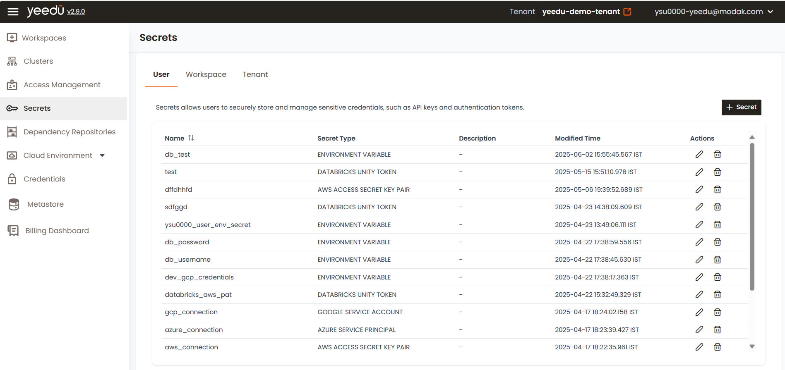Click the Credentials lock icon
Viewport: 785px width, 370px height.
(12, 179)
